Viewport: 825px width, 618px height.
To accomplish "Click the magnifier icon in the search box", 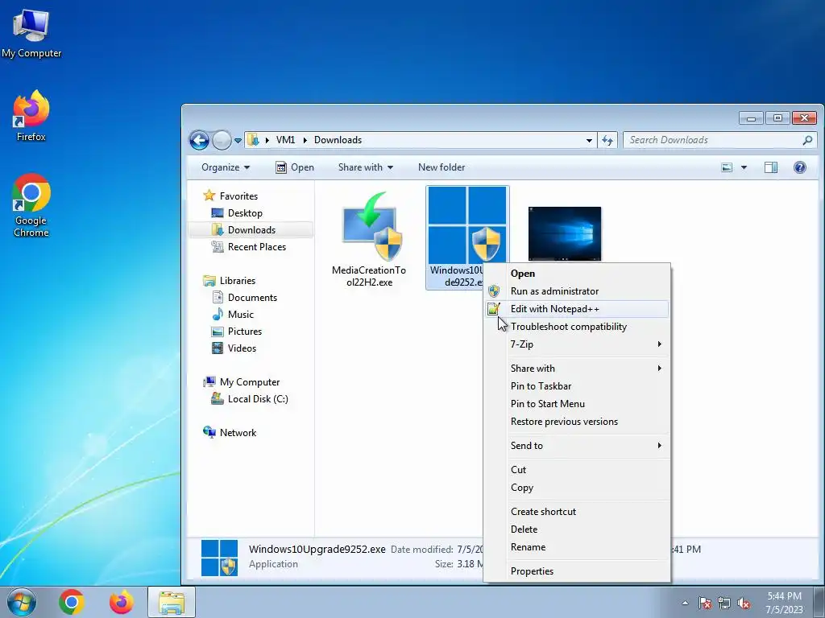I will [x=807, y=140].
